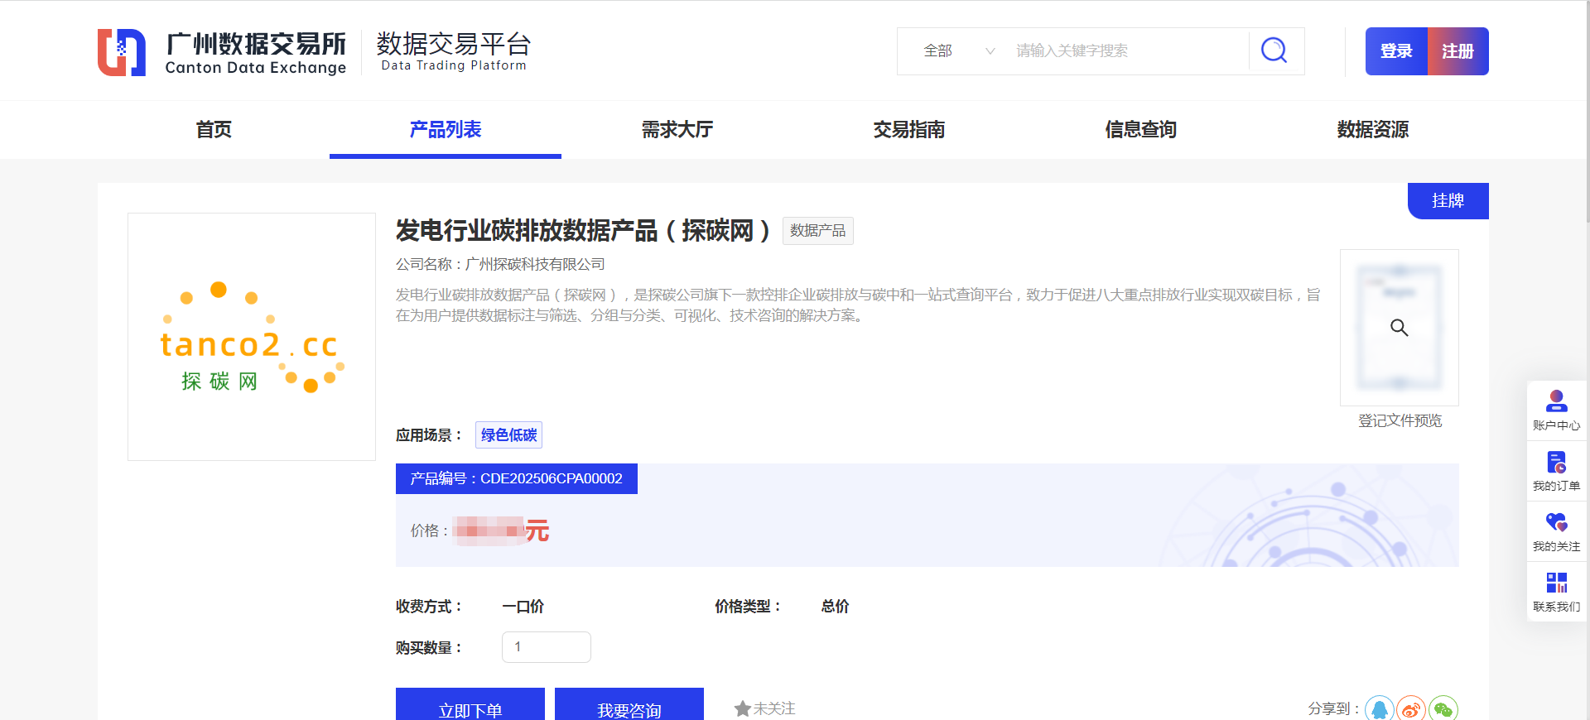The image size is (1590, 720).
Task: Click the magnifier on document preview
Action: coord(1400,328)
